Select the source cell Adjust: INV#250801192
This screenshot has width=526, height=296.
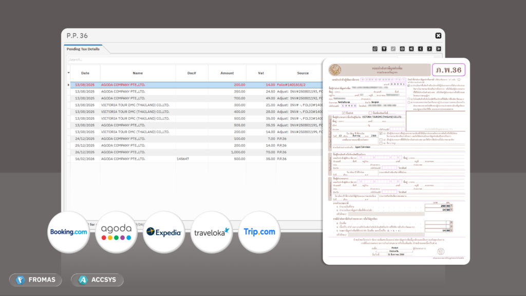tap(299, 98)
